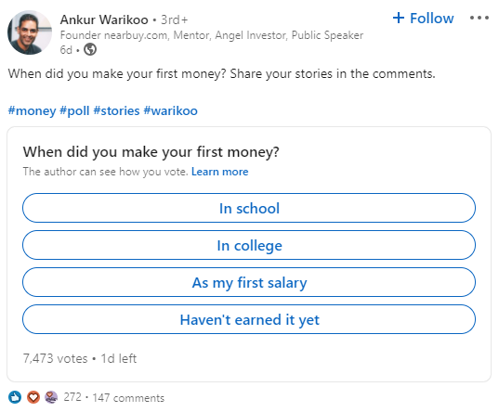Viewport: 499px width, 412px height.
Task: View the 147 comments
Action: click(128, 398)
